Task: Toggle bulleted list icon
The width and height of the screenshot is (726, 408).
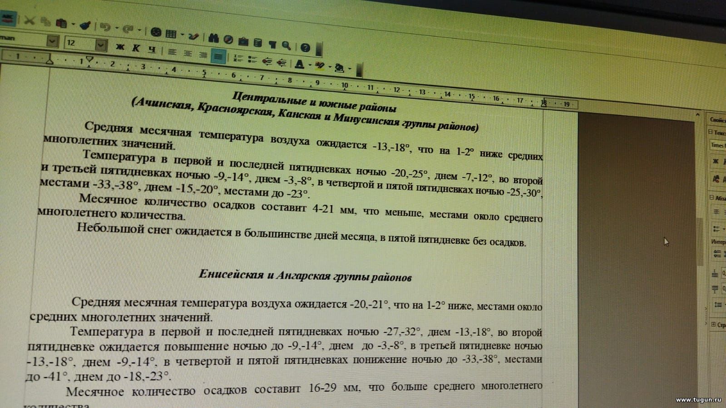Action: click(252, 59)
